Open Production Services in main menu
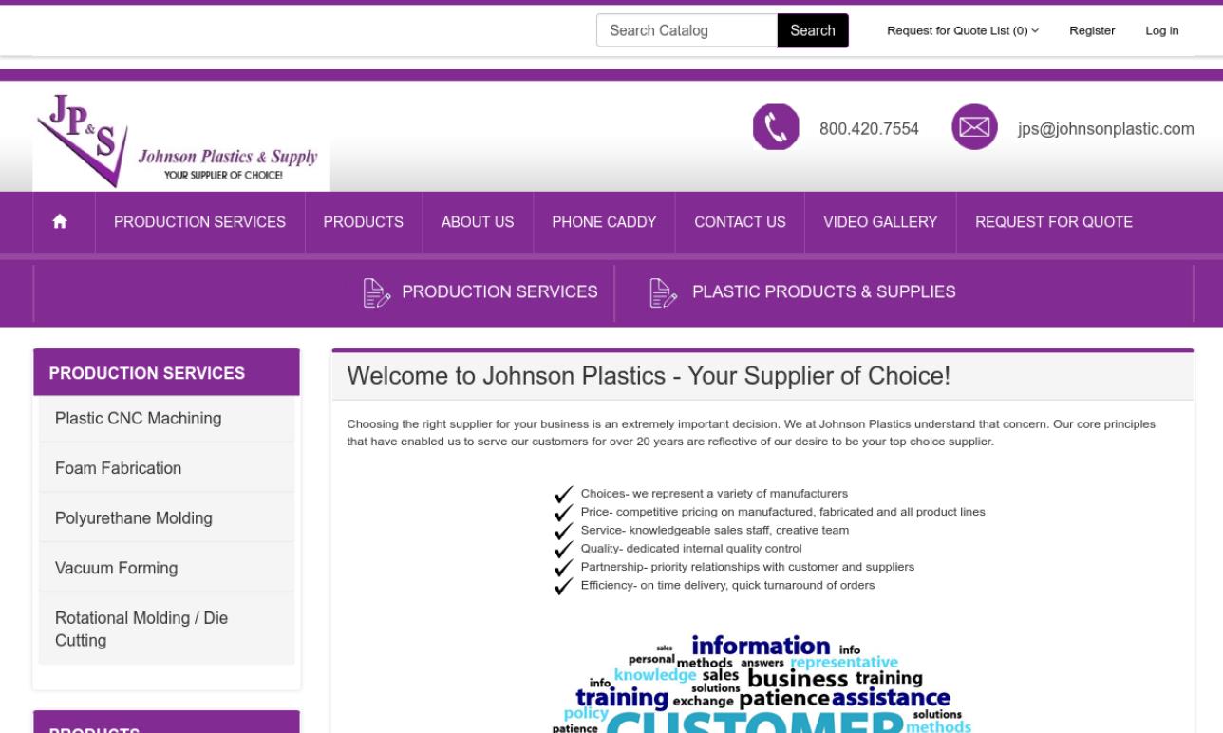The width and height of the screenshot is (1223, 733). 199,222
